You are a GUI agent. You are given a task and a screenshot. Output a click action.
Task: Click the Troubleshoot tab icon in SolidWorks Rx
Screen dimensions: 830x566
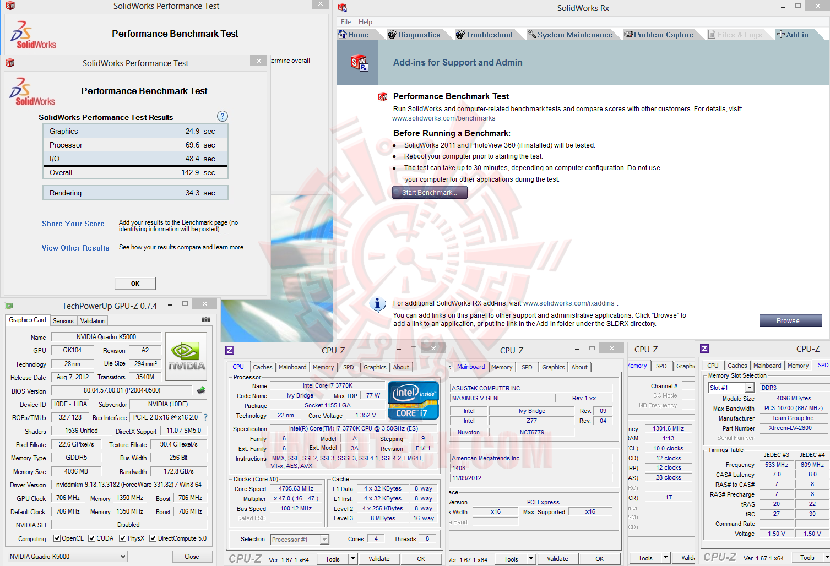(460, 34)
